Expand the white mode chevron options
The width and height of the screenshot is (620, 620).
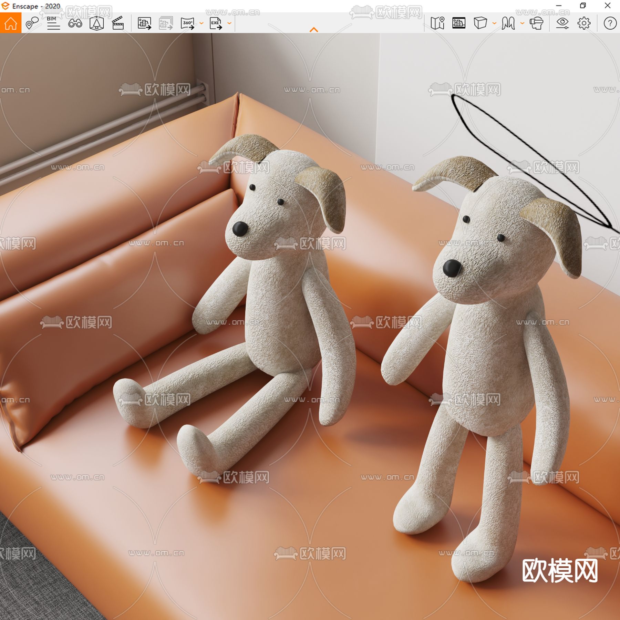click(494, 23)
